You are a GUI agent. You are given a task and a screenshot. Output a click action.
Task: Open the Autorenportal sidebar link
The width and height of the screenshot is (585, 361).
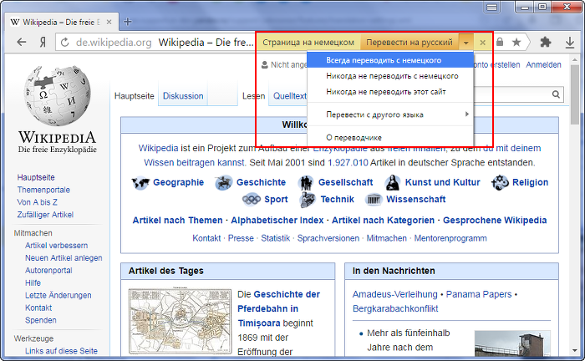48,271
